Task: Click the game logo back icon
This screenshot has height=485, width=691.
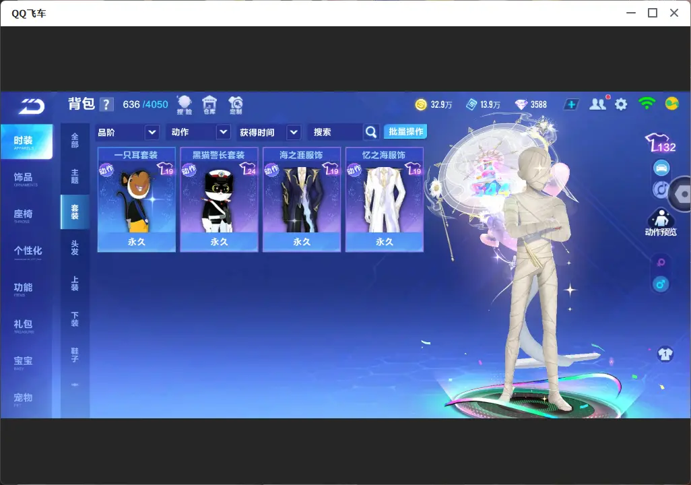Action: click(x=32, y=106)
